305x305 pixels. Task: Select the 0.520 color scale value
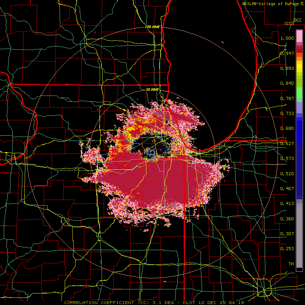tap(287, 174)
